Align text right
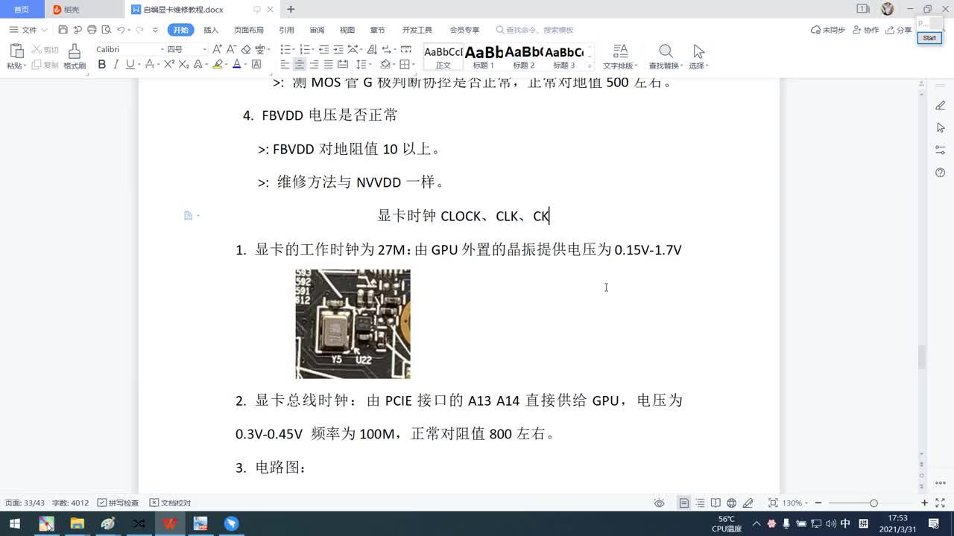Viewport: 954px width, 536px height. tap(314, 65)
